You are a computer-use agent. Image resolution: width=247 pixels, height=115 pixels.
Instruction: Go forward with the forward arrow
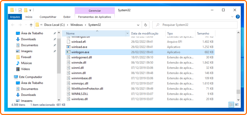pyautogui.click(x=20, y=25)
